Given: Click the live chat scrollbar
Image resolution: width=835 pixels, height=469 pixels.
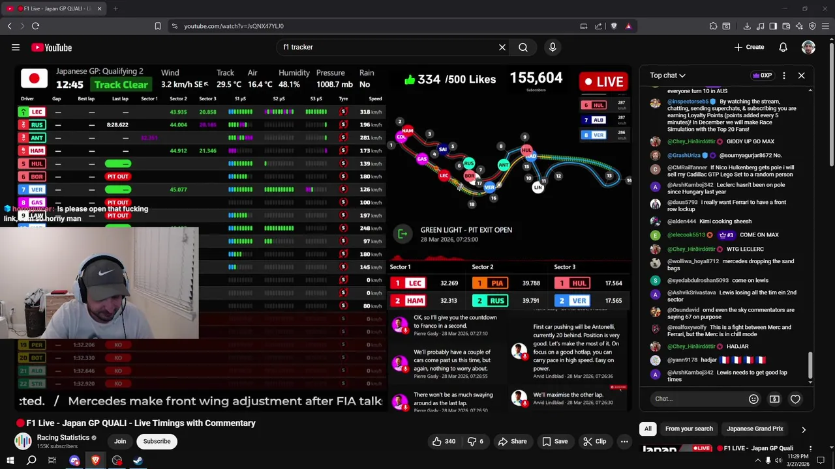Looking at the screenshot, I should click(x=810, y=367).
